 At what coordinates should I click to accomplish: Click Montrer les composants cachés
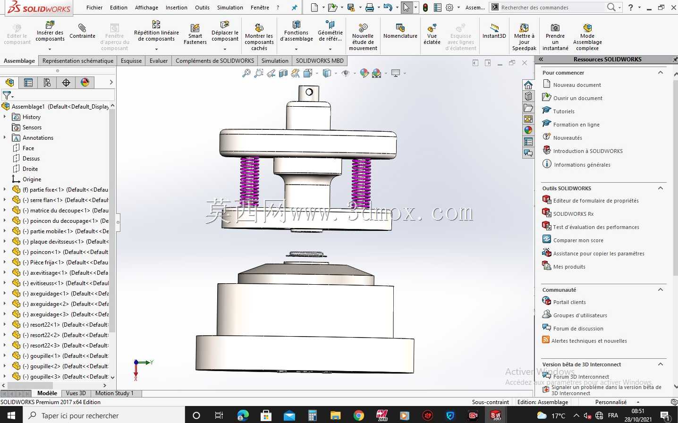259,37
